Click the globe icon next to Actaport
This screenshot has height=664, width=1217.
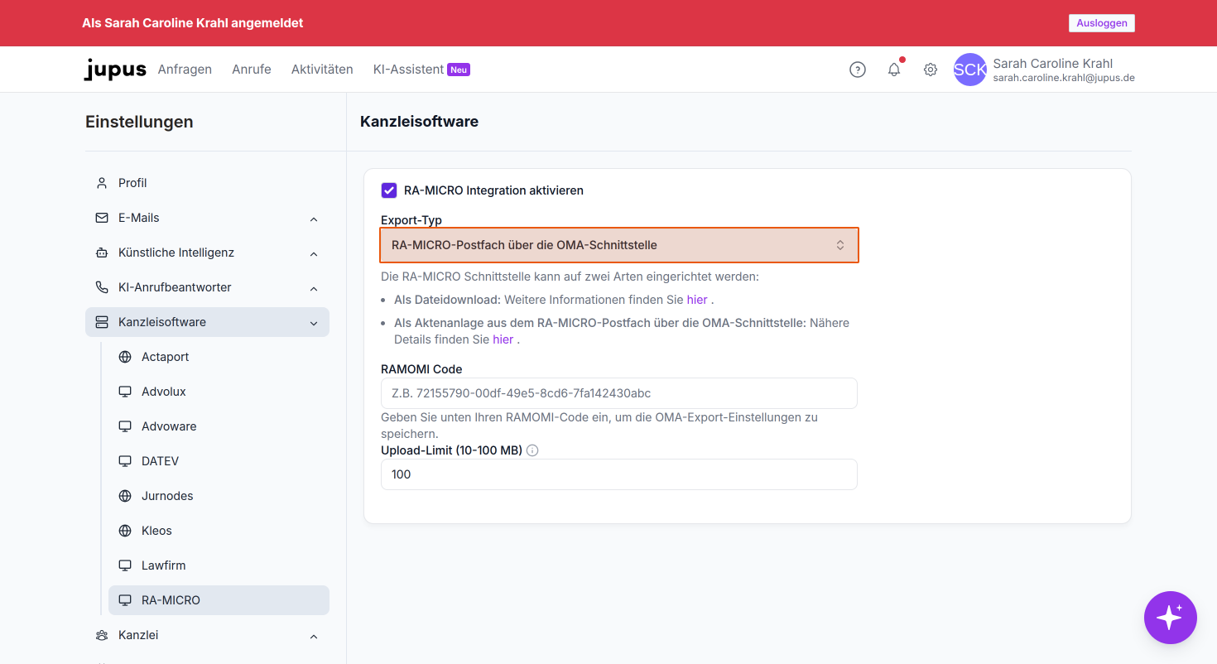[125, 357]
